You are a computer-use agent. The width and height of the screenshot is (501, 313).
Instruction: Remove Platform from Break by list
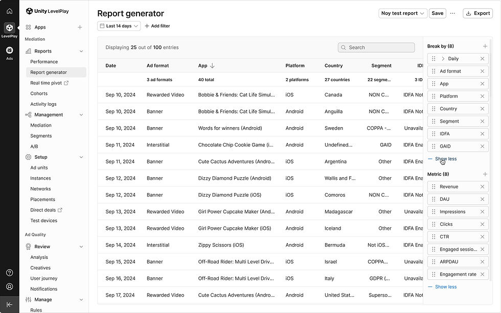(483, 96)
